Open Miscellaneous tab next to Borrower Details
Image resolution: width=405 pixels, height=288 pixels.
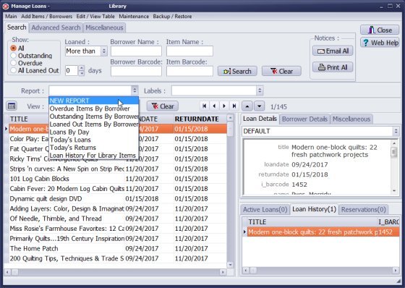tap(351, 119)
